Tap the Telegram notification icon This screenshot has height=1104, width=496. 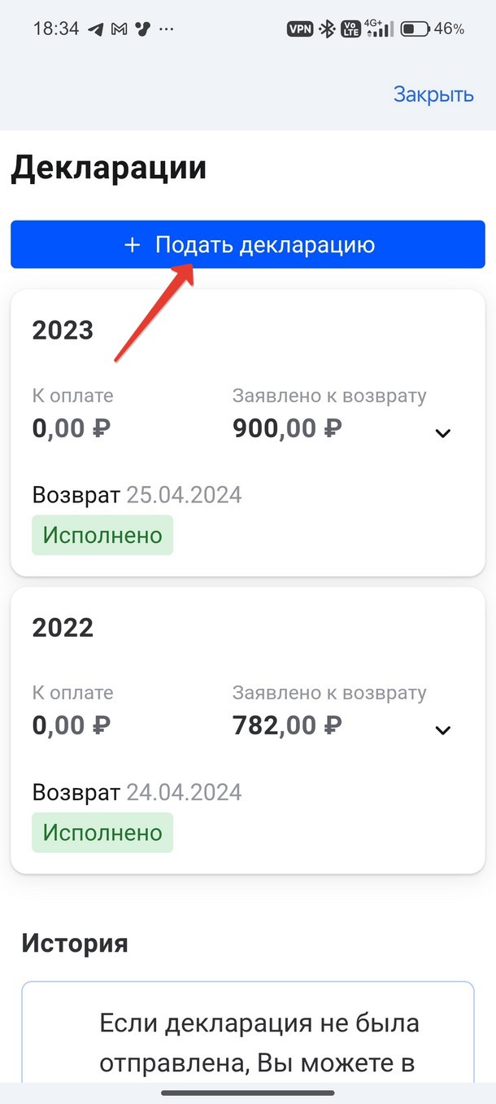tap(96, 29)
